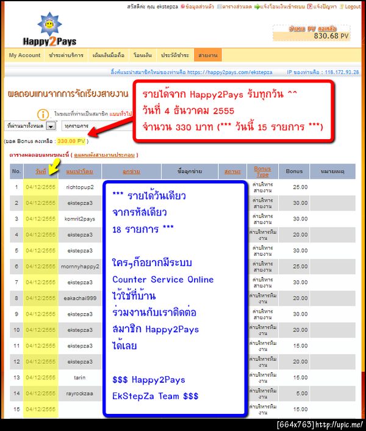
Task: Open the สายงาน tab
Action: (208, 56)
